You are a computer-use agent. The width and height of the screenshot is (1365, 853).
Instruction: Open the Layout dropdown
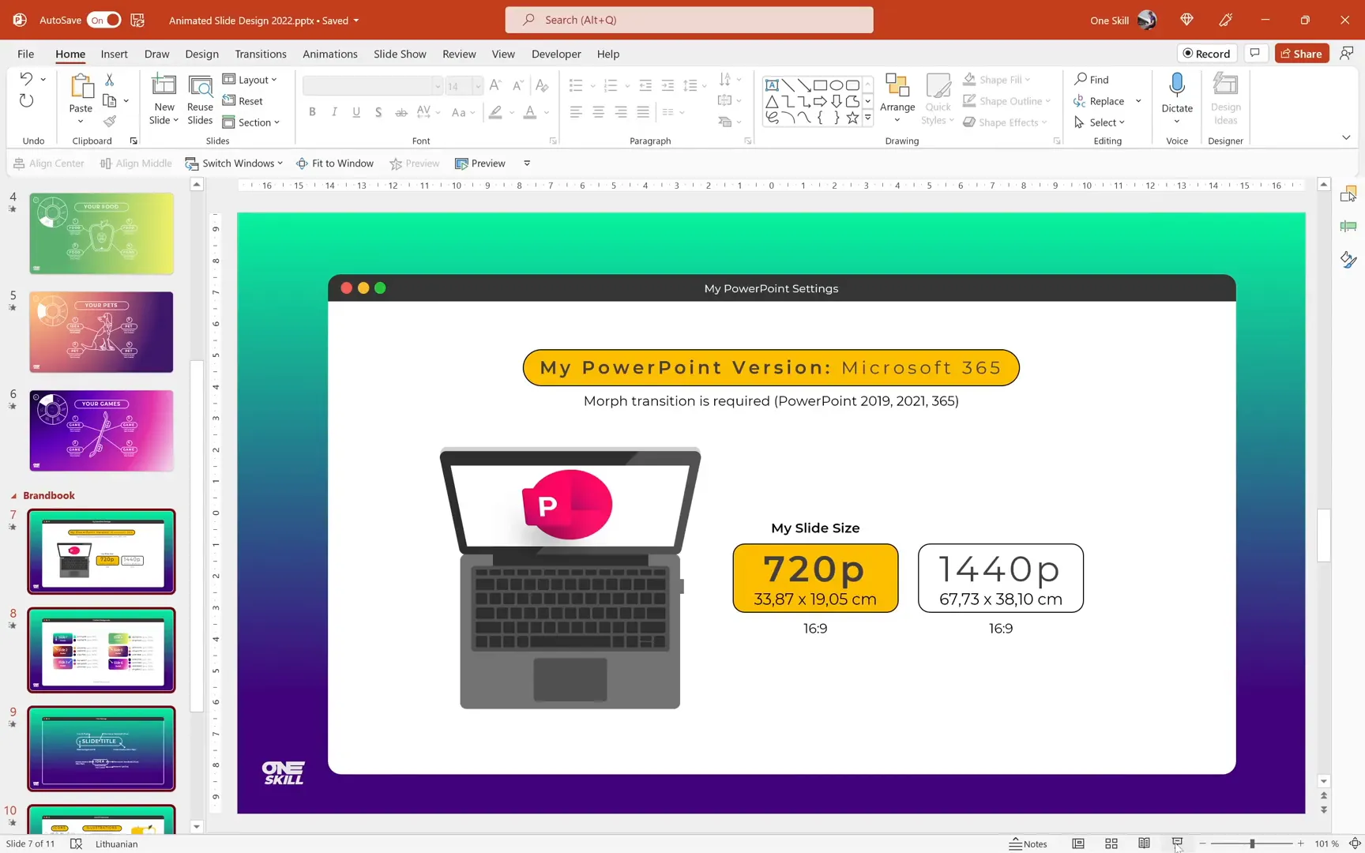(250, 80)
